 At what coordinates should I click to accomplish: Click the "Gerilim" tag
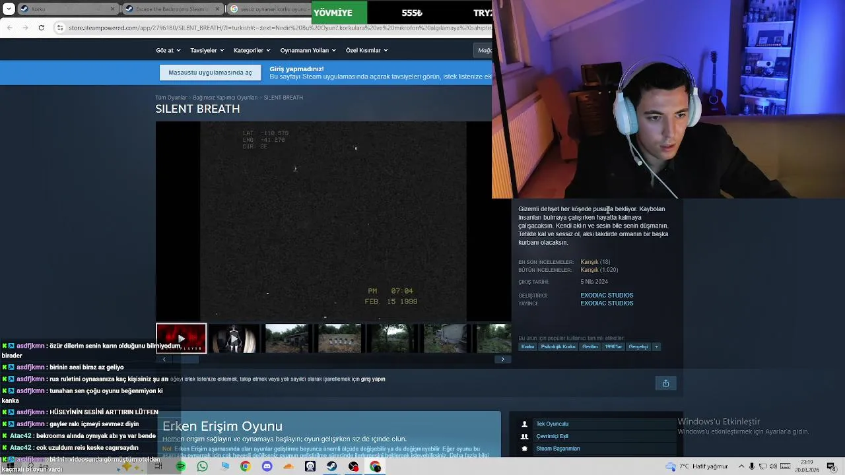[x=590, y=346]
